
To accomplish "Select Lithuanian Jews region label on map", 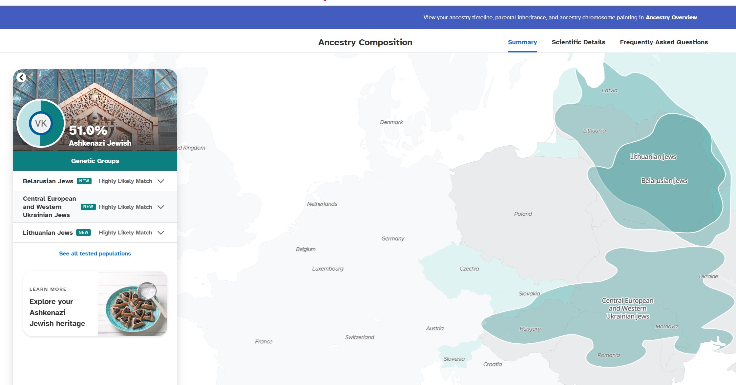I will tap(653, 157).
